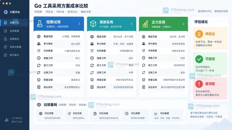Click the 资源规划 person icon

click(5, 39)
